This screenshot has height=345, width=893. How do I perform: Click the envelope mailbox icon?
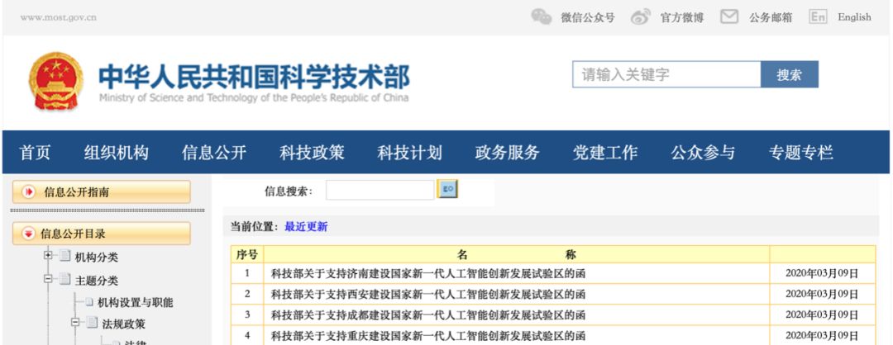[729, 17]
